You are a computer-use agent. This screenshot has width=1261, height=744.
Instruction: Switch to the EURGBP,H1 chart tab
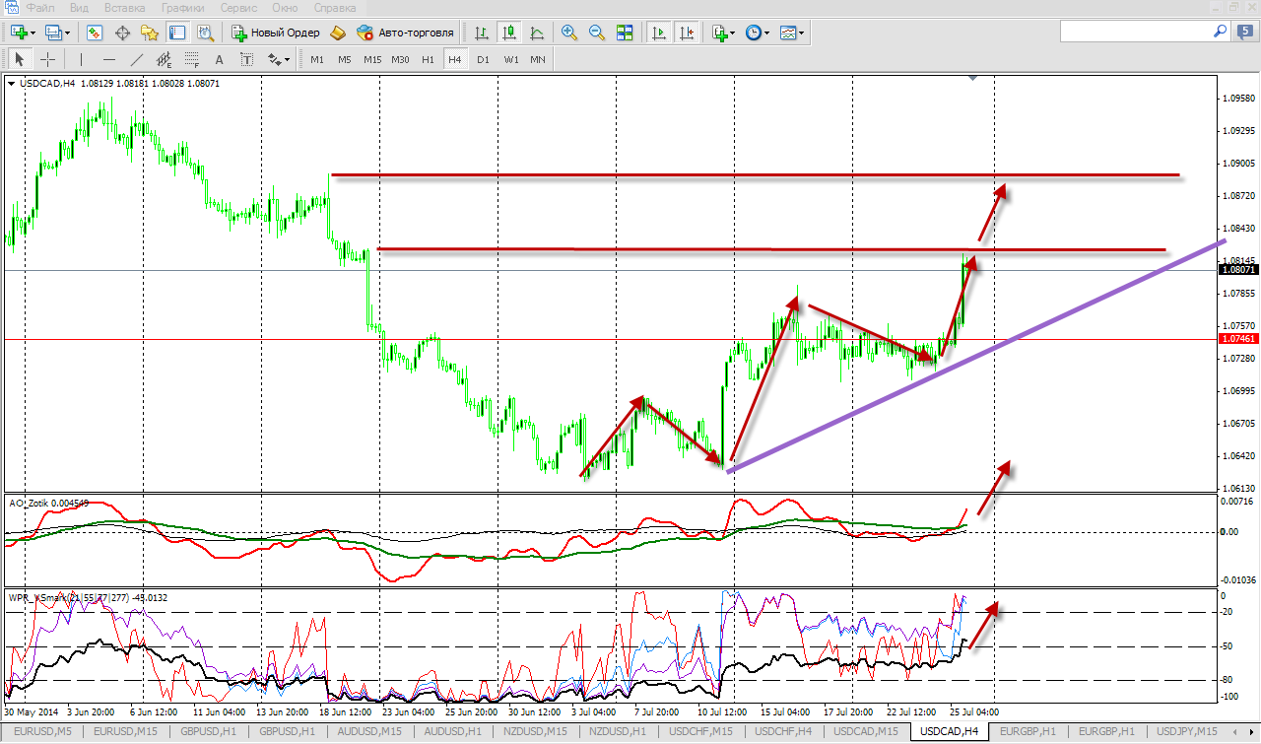coord(1029,731)
